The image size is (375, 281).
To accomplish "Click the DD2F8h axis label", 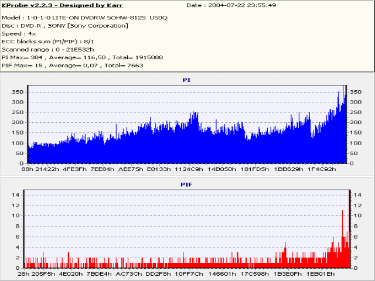I will pyautogui.click(x=158, y=274).
